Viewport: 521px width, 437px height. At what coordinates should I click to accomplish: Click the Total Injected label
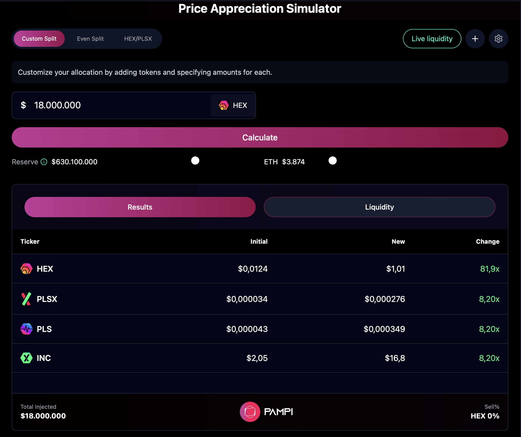point(38,407)
